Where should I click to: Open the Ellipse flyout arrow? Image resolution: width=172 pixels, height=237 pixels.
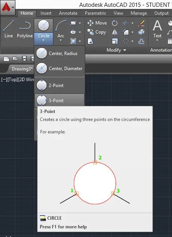[x=80, y=32]
